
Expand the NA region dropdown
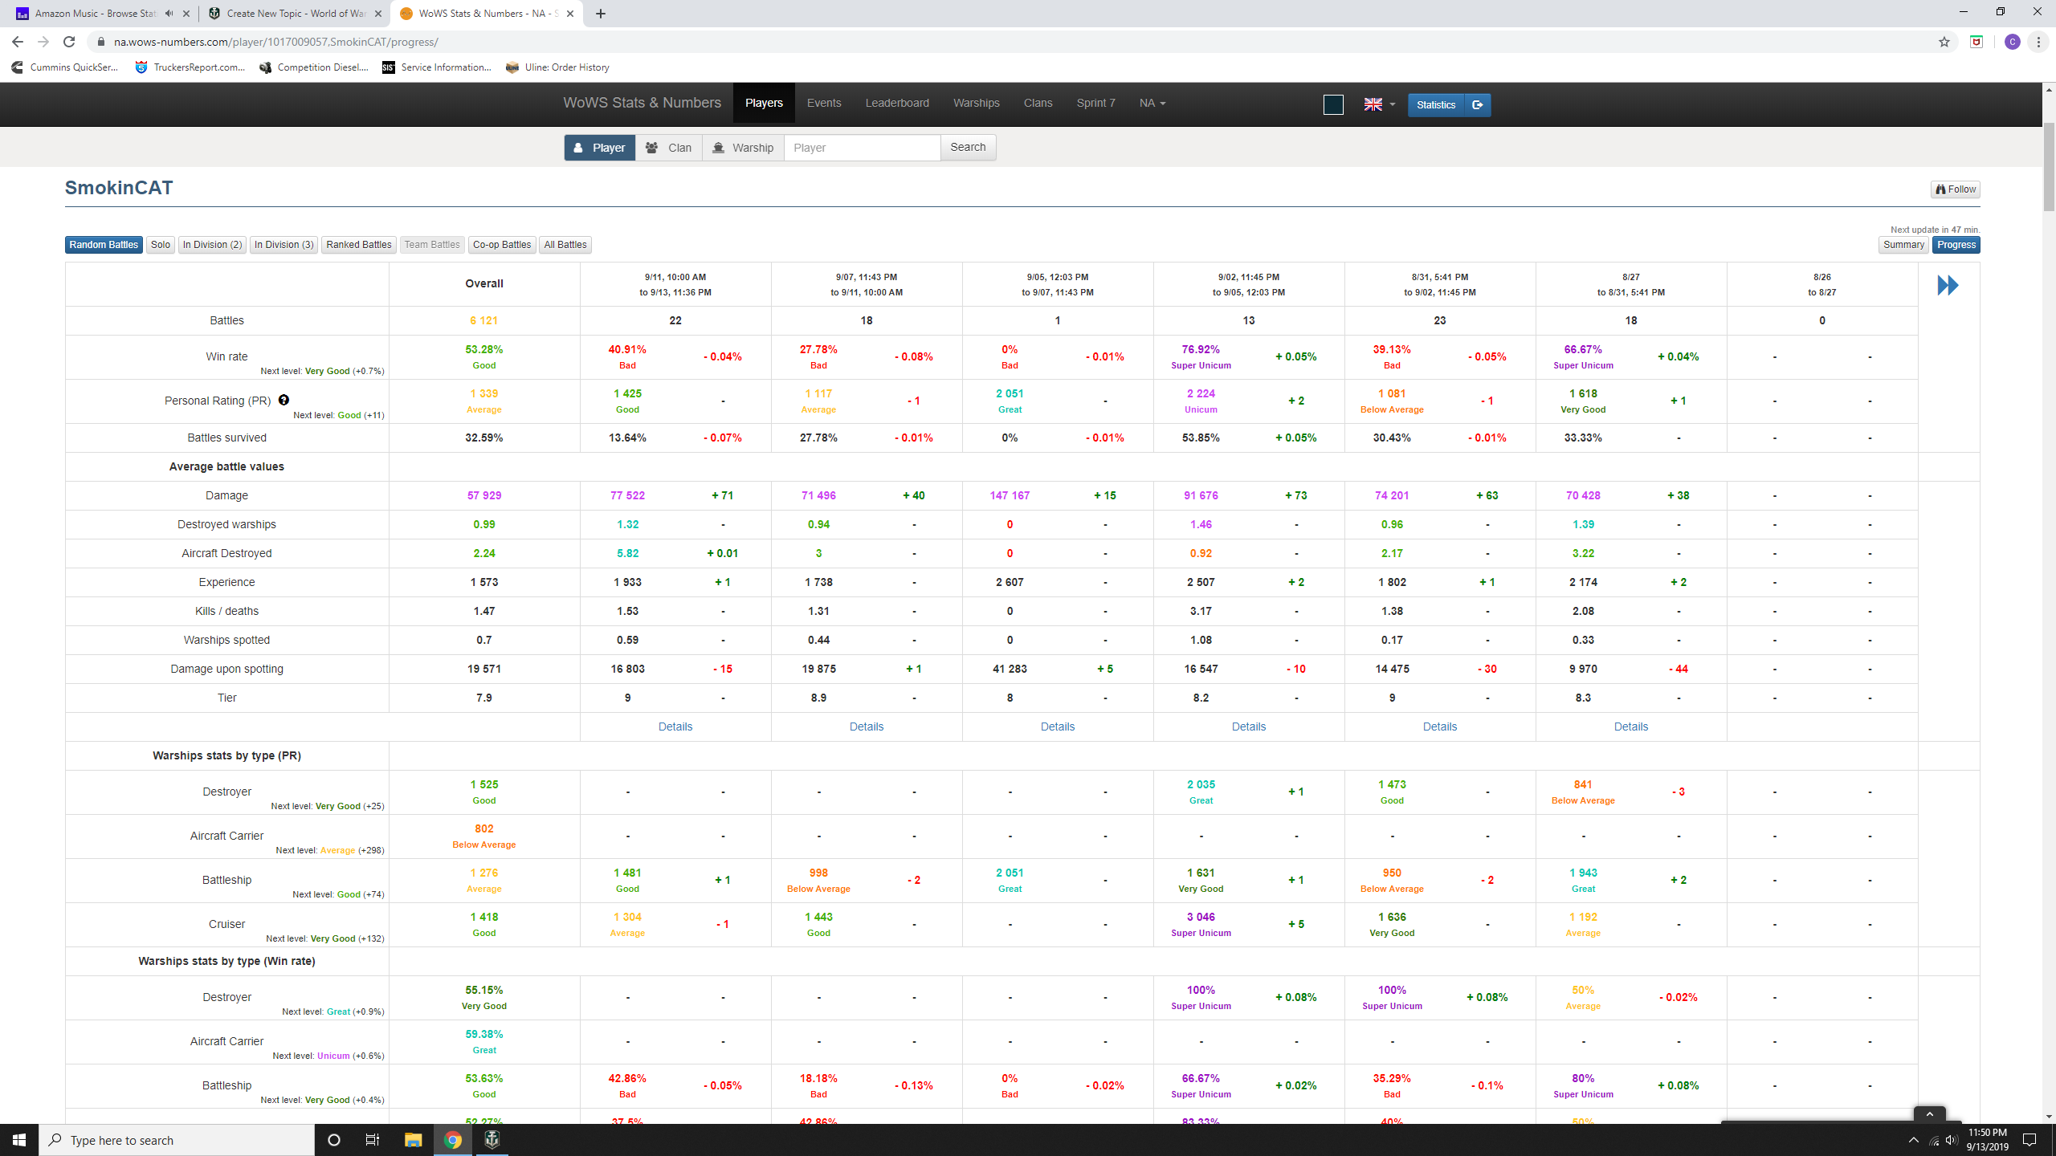coord(1152,103)
